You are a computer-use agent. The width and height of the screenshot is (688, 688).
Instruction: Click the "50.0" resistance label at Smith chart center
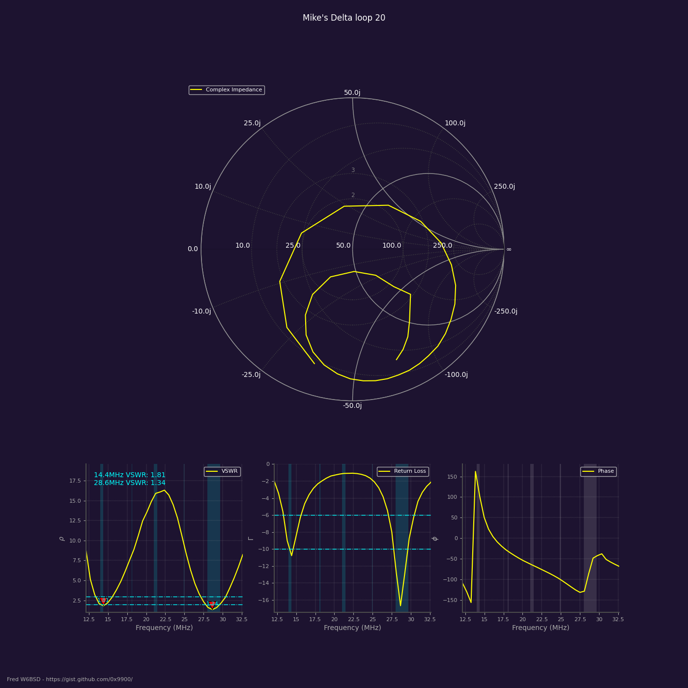pos(344,246)
